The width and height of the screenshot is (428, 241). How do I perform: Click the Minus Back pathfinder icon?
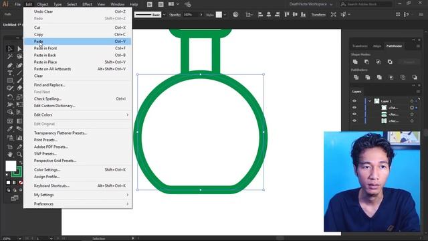tap(415, 78)
